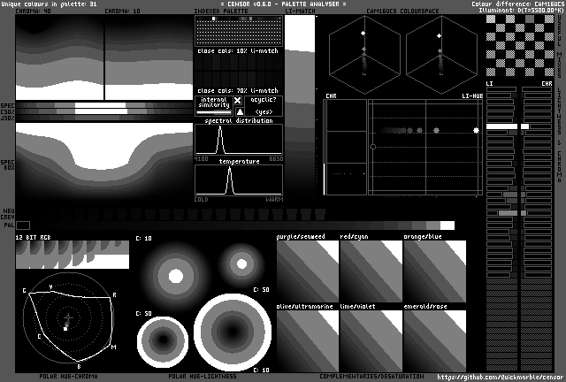The image size is (566, 382).
Task: Click the large C: 10 hue-lightness ring at bottom right
Action: tap(233, 332)
